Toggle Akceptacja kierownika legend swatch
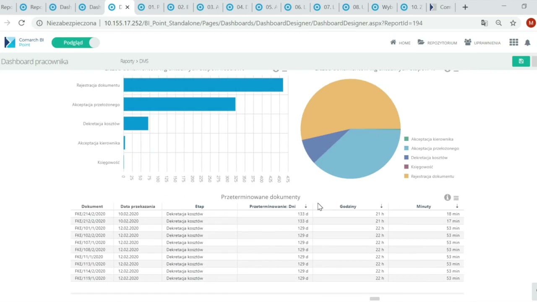The image size is (537, 302). (x=406, y=139)
